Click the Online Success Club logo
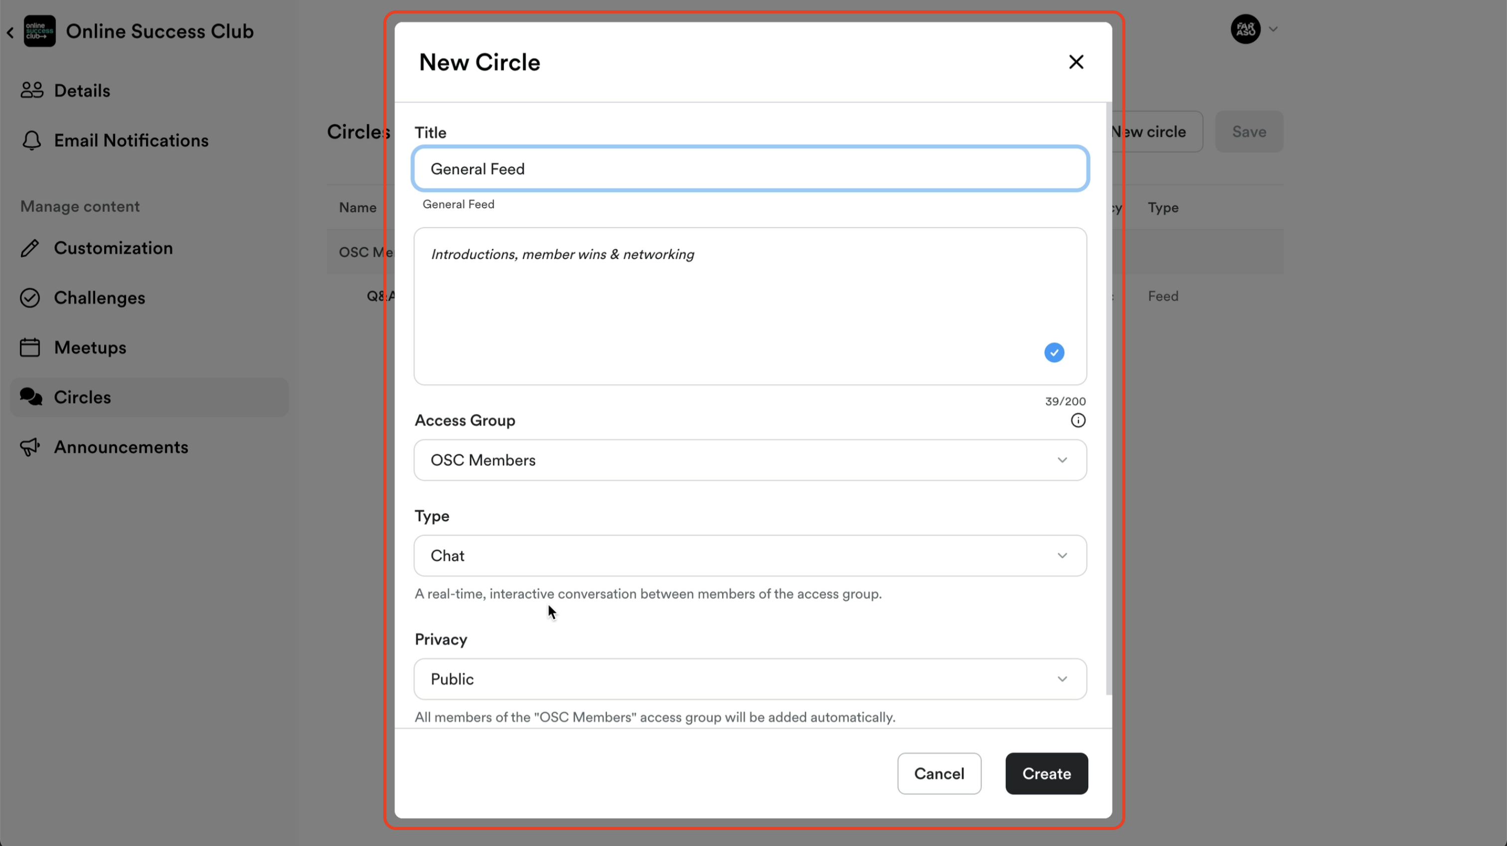1507x846 pixels. [x=39, y=31]
